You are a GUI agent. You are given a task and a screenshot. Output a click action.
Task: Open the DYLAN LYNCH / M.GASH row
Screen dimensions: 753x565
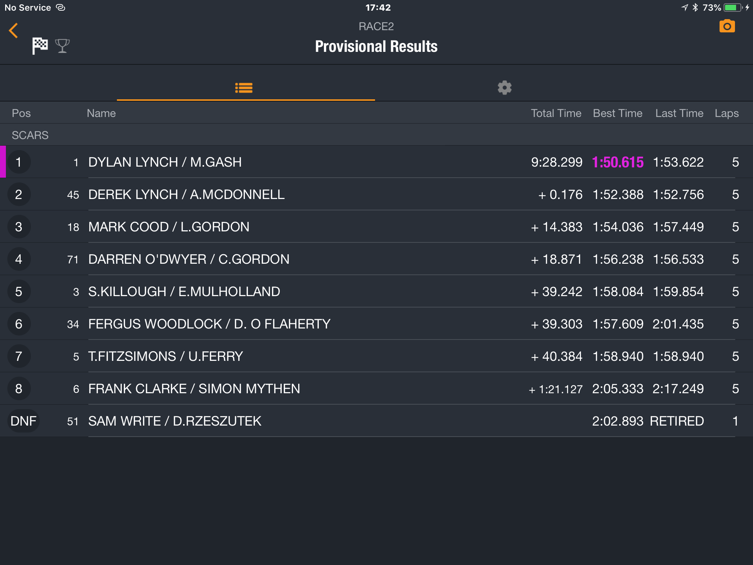376,162
